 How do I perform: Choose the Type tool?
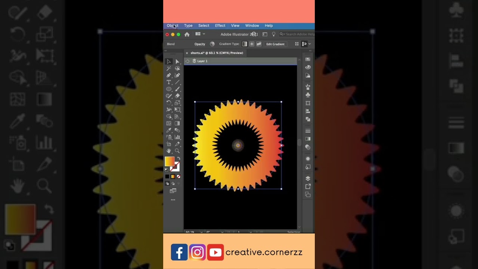point(169,82)
